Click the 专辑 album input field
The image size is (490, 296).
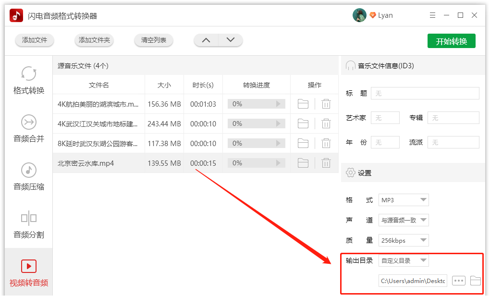pyautogui.click(x=453, y=118)
